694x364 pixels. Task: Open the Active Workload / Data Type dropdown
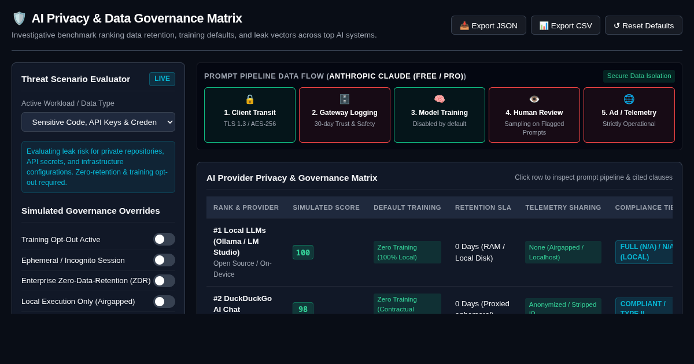coord(98,122)
